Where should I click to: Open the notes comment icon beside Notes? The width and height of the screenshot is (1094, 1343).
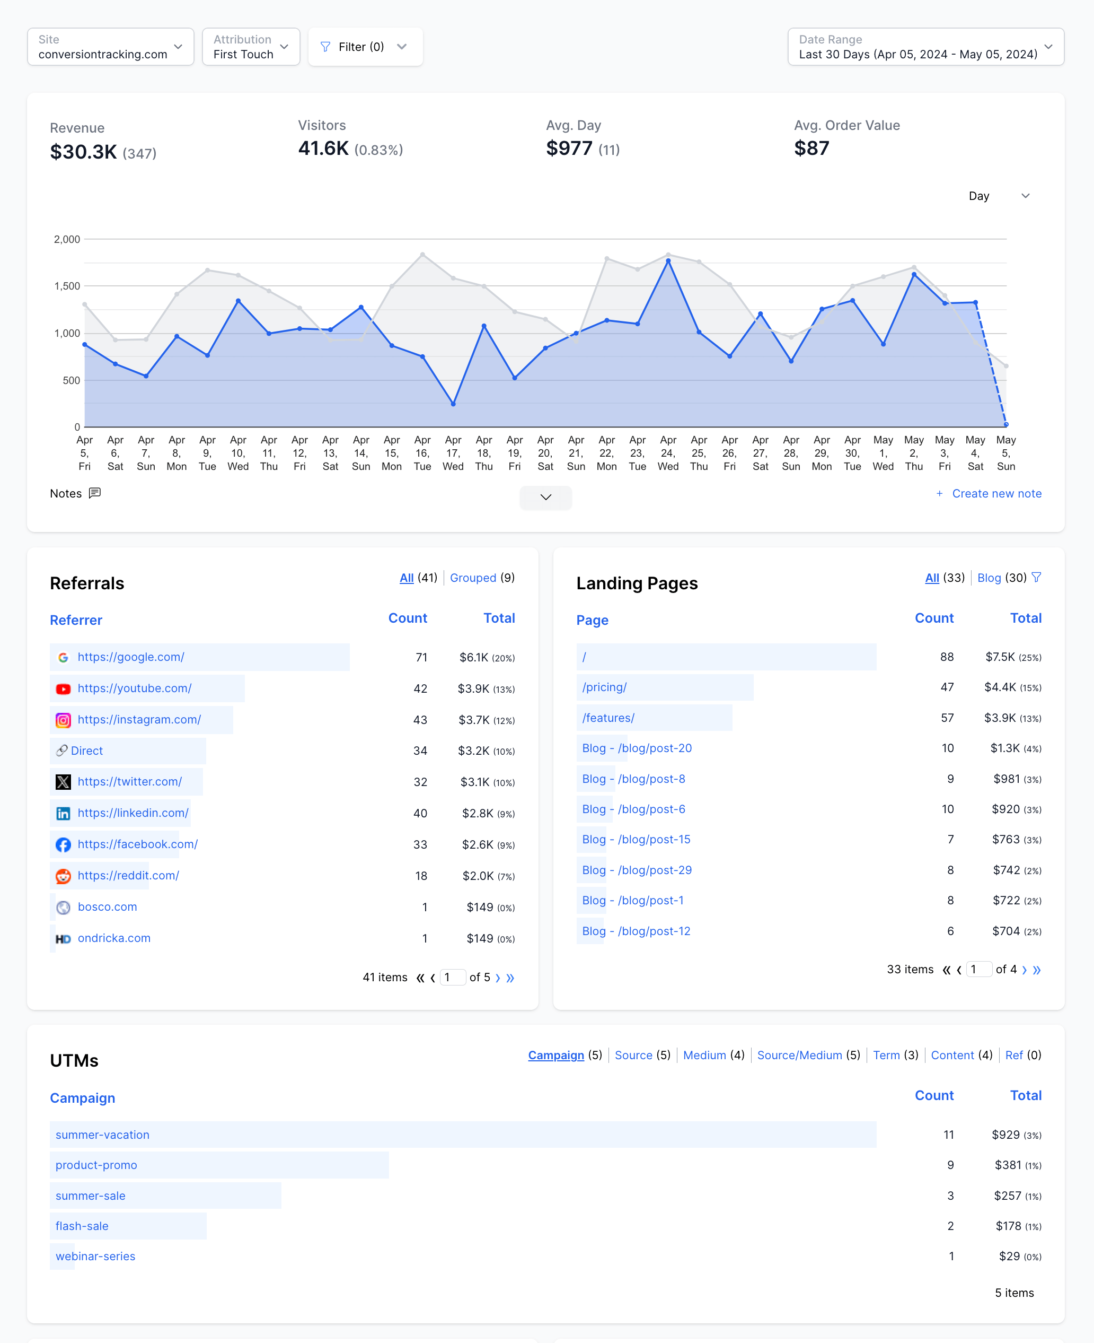click(95, 494)
